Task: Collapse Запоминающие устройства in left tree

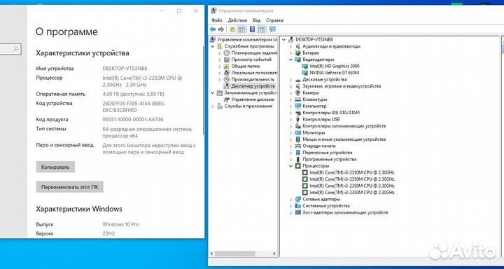Action: [213, 92]
